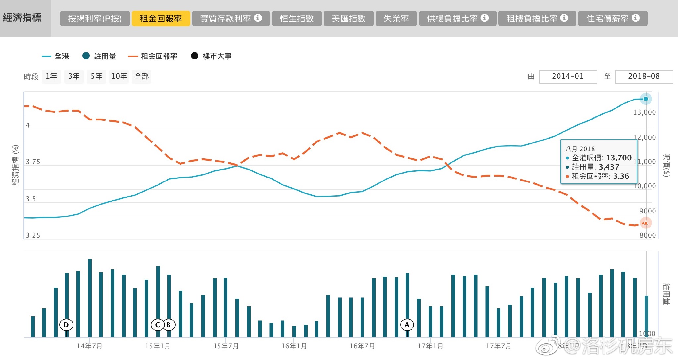Screen dimensions: 678x363
Task: Select event marker B on the registration chart
Action: tap(169, 325)
